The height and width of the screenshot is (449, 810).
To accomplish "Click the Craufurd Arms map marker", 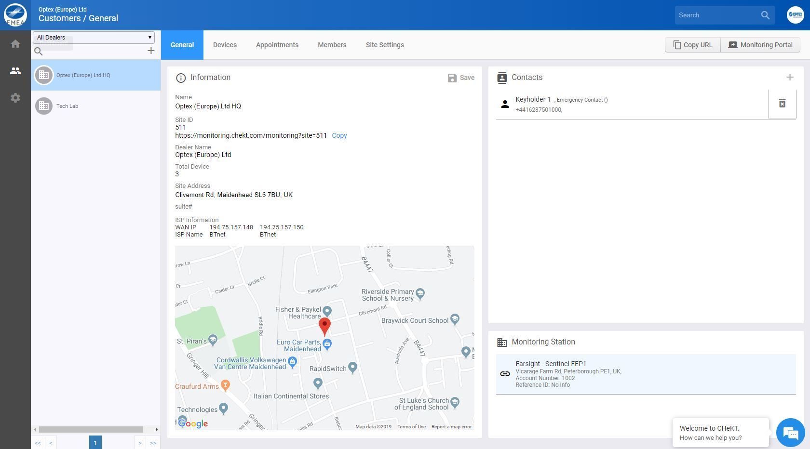I will pyautogui.click(x=225, y=385).
